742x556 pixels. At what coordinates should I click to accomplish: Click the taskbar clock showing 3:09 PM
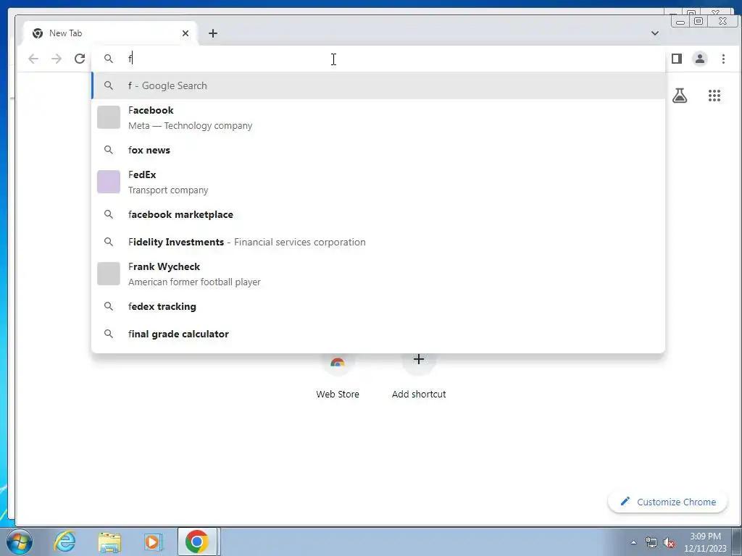[705, 542]
